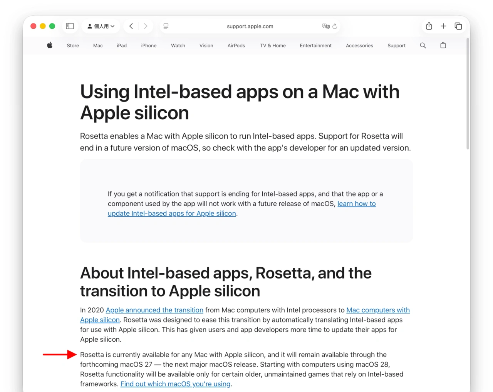The height and width of the screenshot is (392, 493).
Task: Open the Entertainment navigation item
Action: point(315,45)
